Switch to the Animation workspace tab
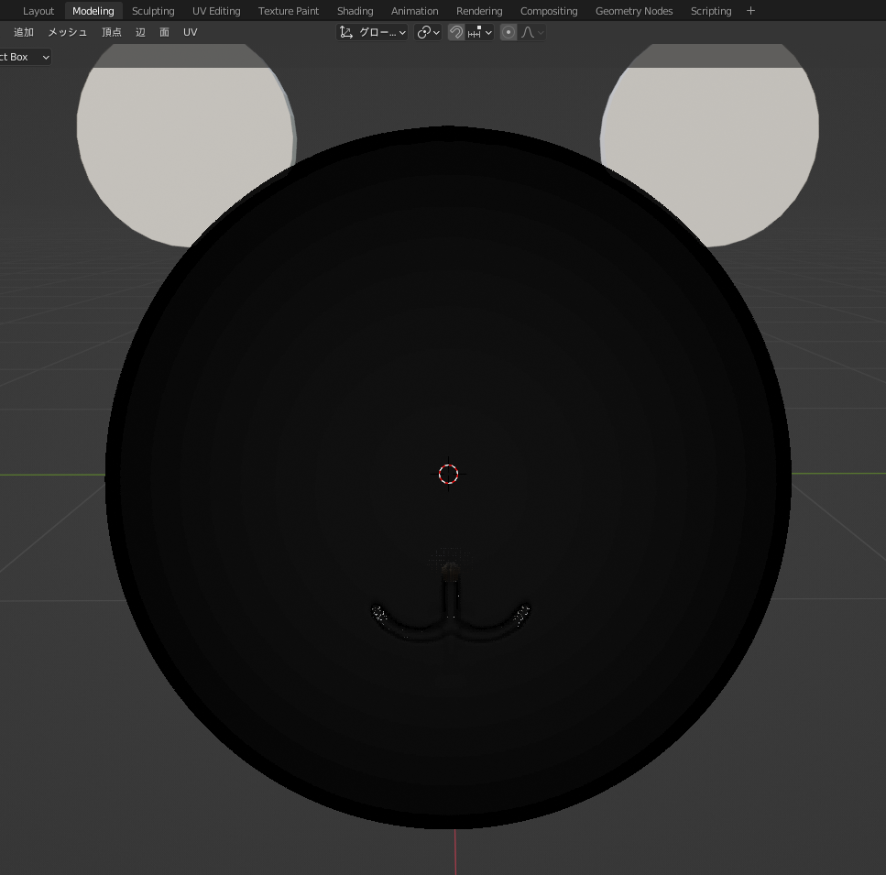 pos(415,11)
